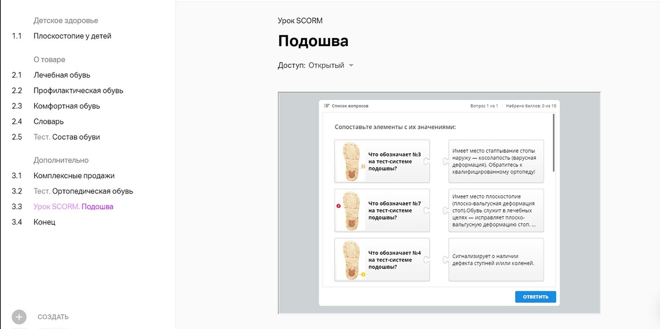Select answer card about косолапость
660x329 pixels.
pyautogui.click(x=496, y=161)
